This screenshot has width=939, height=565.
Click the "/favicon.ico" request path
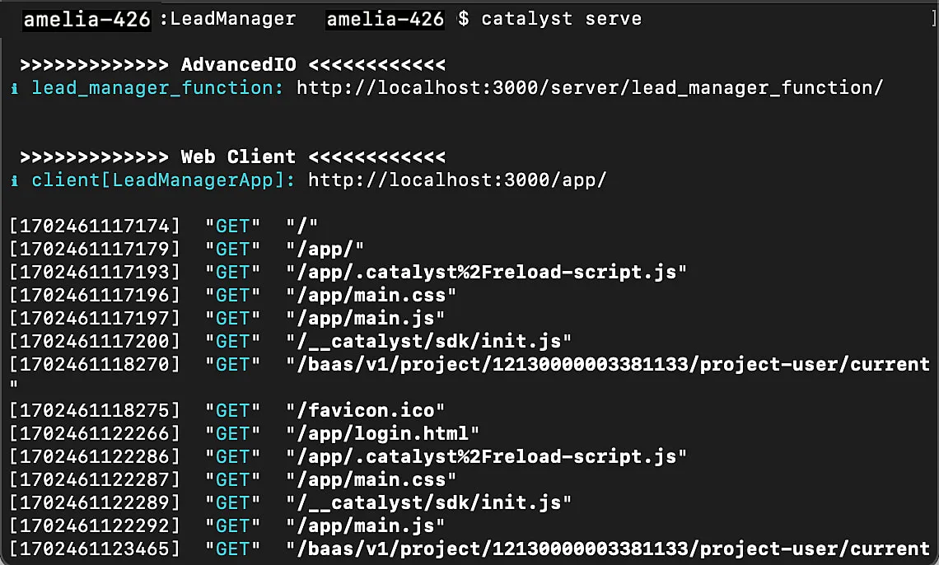[x=366, y=410]
